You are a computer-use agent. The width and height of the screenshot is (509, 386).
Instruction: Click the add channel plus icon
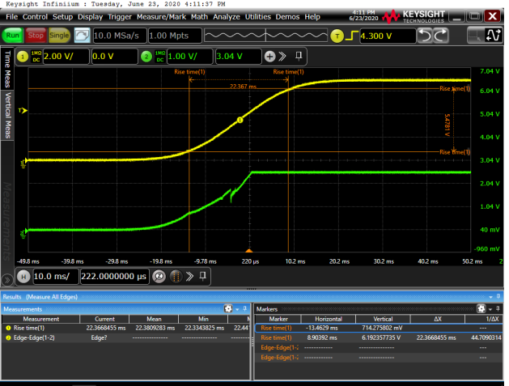[269, 56]
